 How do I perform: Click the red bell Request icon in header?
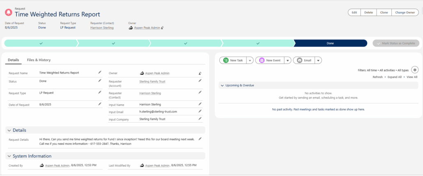pyautogui.click(x=8, y=12)
